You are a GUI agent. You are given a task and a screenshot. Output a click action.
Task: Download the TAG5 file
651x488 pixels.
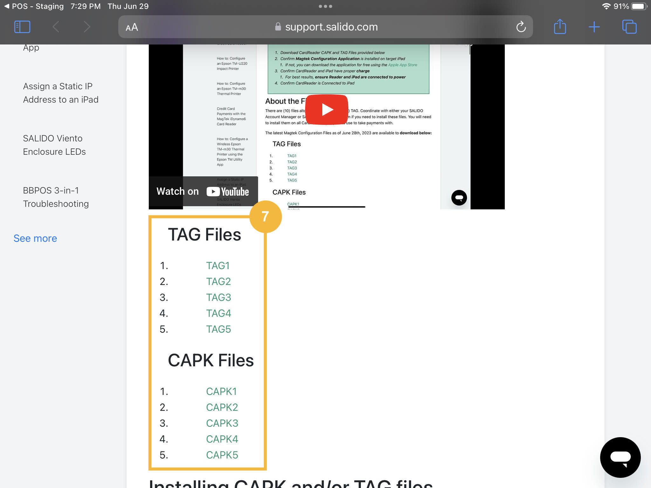218,329
